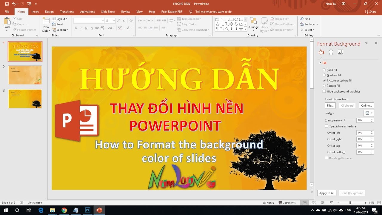This screenshot has height=215, width=382.
Task: Click Reset in Slides group
Action: tap(58, 24)
